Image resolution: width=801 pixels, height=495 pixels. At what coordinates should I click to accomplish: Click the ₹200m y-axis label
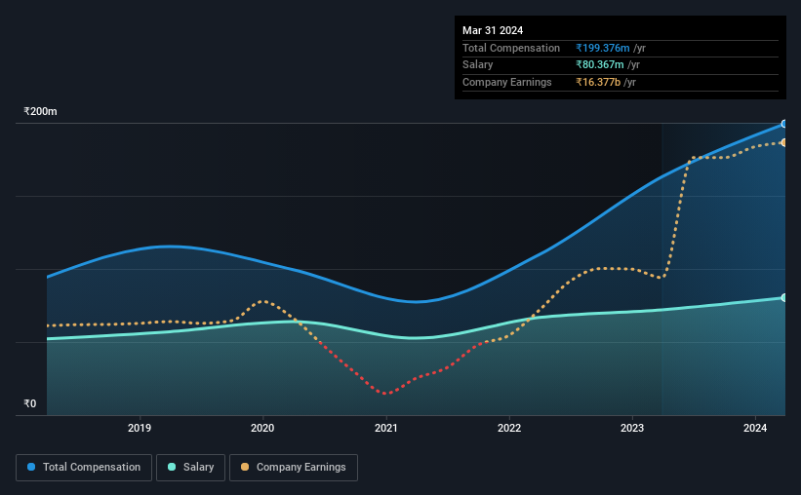pyautogui.click(x=40, y=111)
